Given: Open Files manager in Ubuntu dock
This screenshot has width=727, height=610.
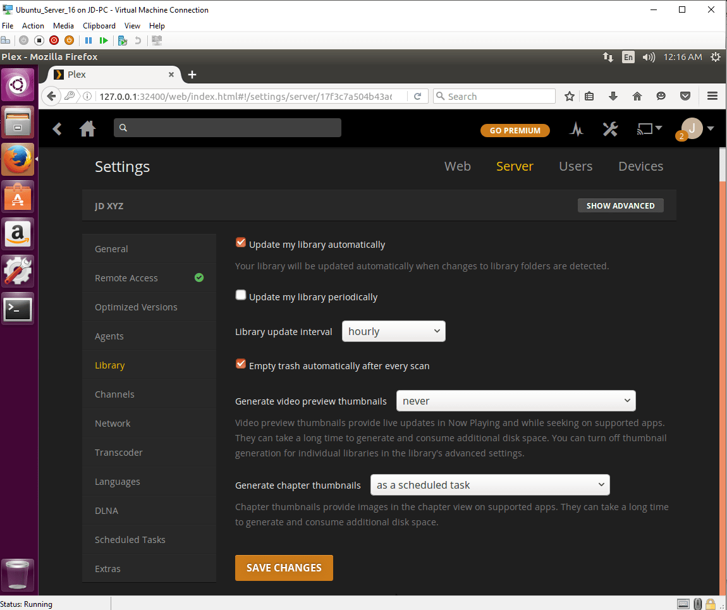Looking at the screenshot, I should (x=18, y=123).
